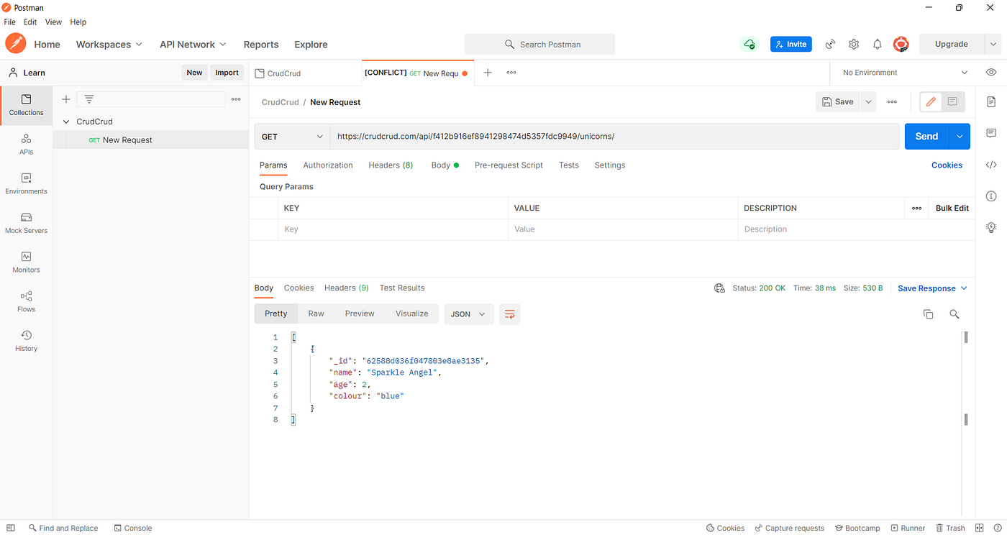Open the Collections sidebar panel
Image resolution: width=1007 pixels, height=535 pixels.
26,105
